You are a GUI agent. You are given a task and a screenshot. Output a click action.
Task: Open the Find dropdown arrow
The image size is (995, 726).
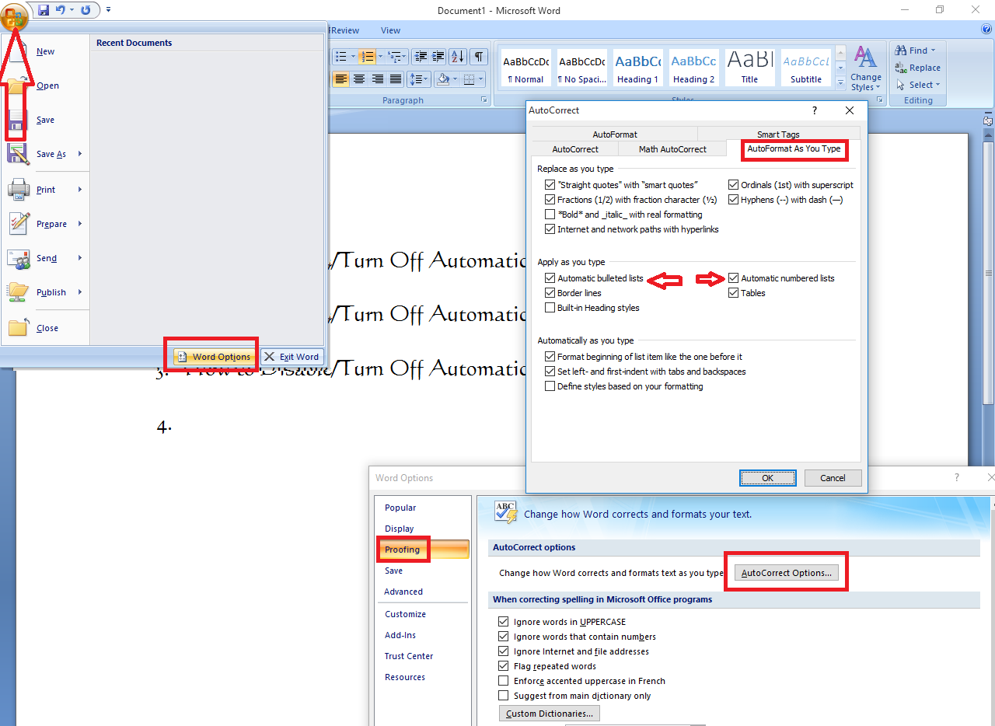(933, 51)
